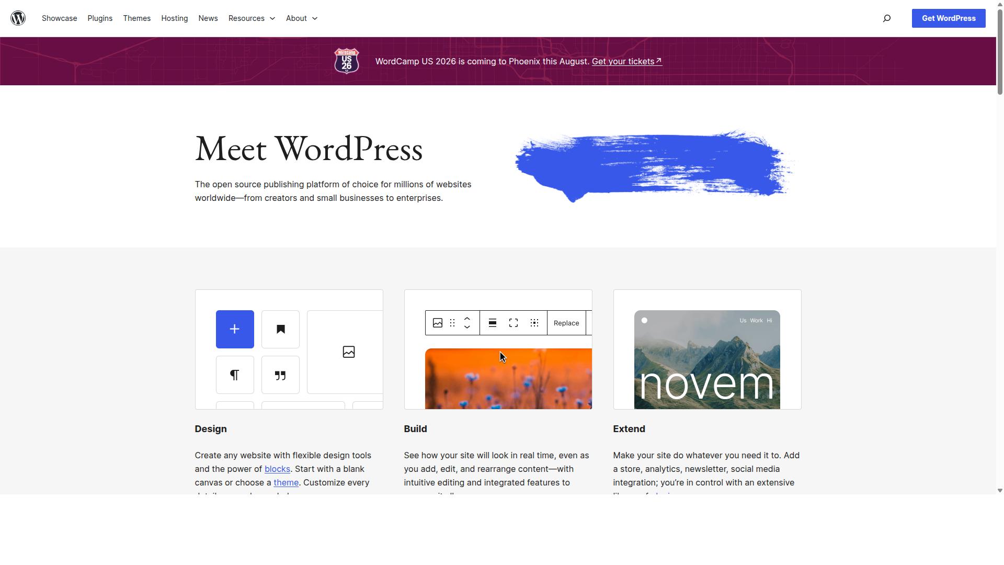Viewport: 1004px width, 565px height.
Task: Go to Plugins in top navigation
Action: [100, 18]
